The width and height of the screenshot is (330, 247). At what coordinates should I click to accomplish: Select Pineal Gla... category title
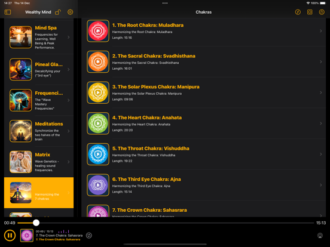tap(48, 64)
